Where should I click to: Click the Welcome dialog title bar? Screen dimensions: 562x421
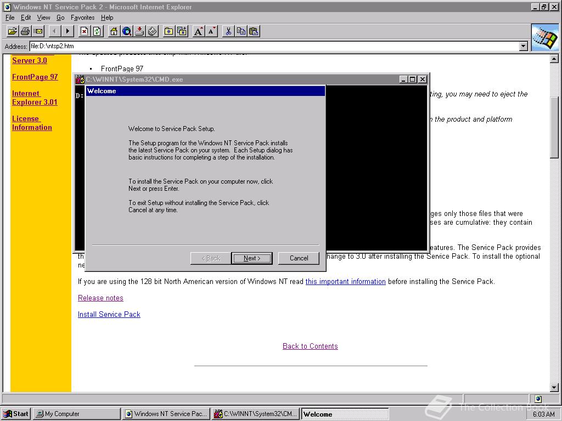click(x=205, y=91)
